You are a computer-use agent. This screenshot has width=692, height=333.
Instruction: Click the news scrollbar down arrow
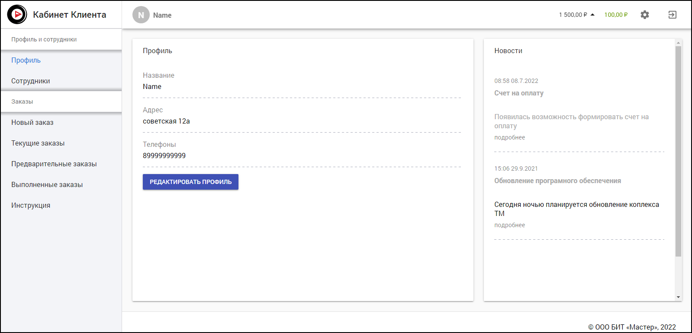(678, 297)
